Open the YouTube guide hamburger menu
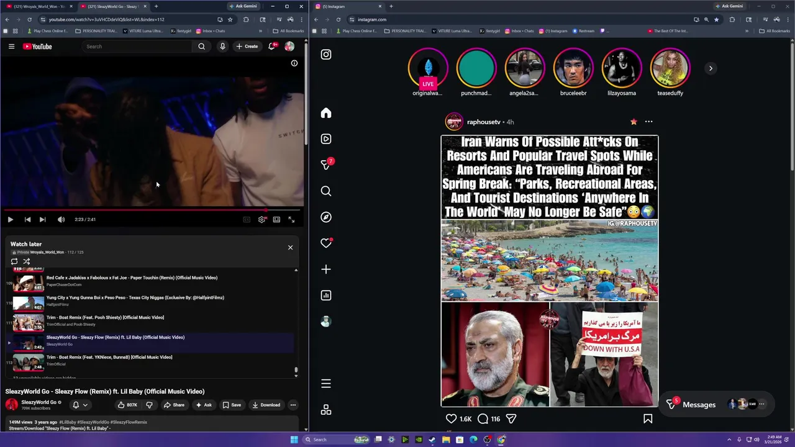The width and height of the screenshot is (795, 447). [11, 47]
